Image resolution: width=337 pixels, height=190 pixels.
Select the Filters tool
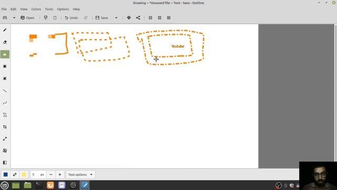5,163
